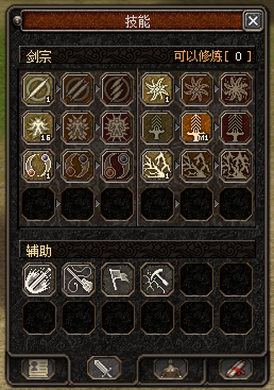Activate the sword burst auxiliary skill
Screen dimensions: 274x390
39,279
